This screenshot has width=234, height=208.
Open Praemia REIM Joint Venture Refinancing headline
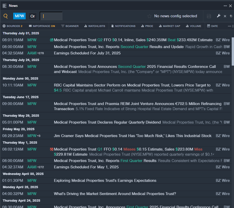(138, 106)
